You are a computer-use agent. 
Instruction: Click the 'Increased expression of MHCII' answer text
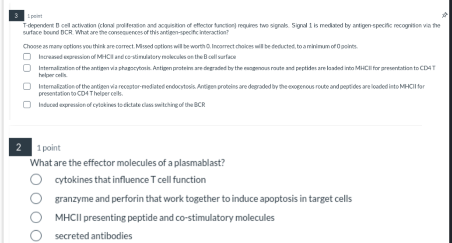coord(137,57)
